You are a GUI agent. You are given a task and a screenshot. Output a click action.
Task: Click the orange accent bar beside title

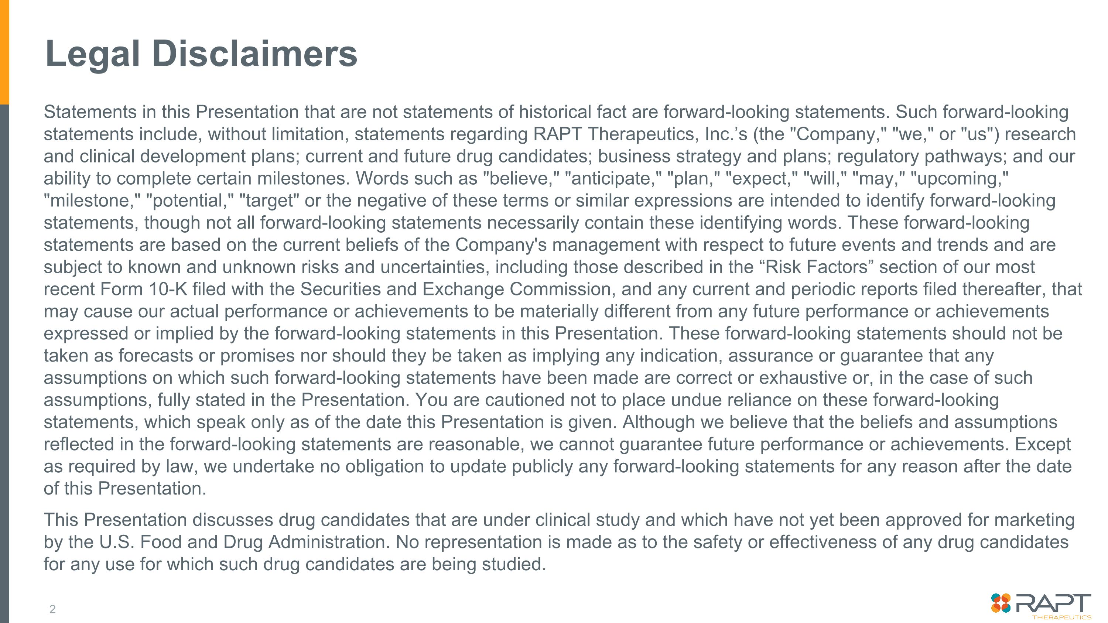pos(4,52)
